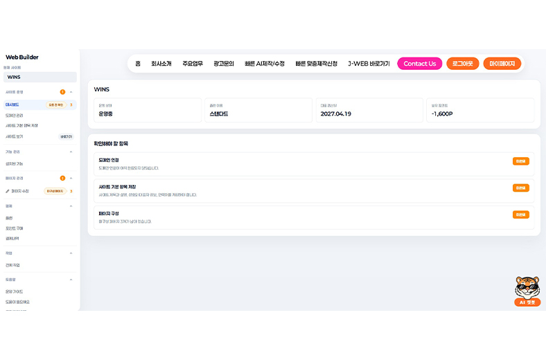
Task: Open 회사소개 in the top navigation
Action: pyautogui.click(x=161, y=64)
